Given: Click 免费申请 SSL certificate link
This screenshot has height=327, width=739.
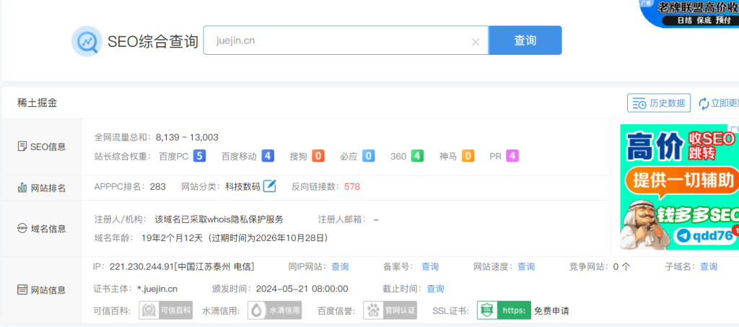Looking at the screenshot, I should pyautogui.click(x=551, y=311).
